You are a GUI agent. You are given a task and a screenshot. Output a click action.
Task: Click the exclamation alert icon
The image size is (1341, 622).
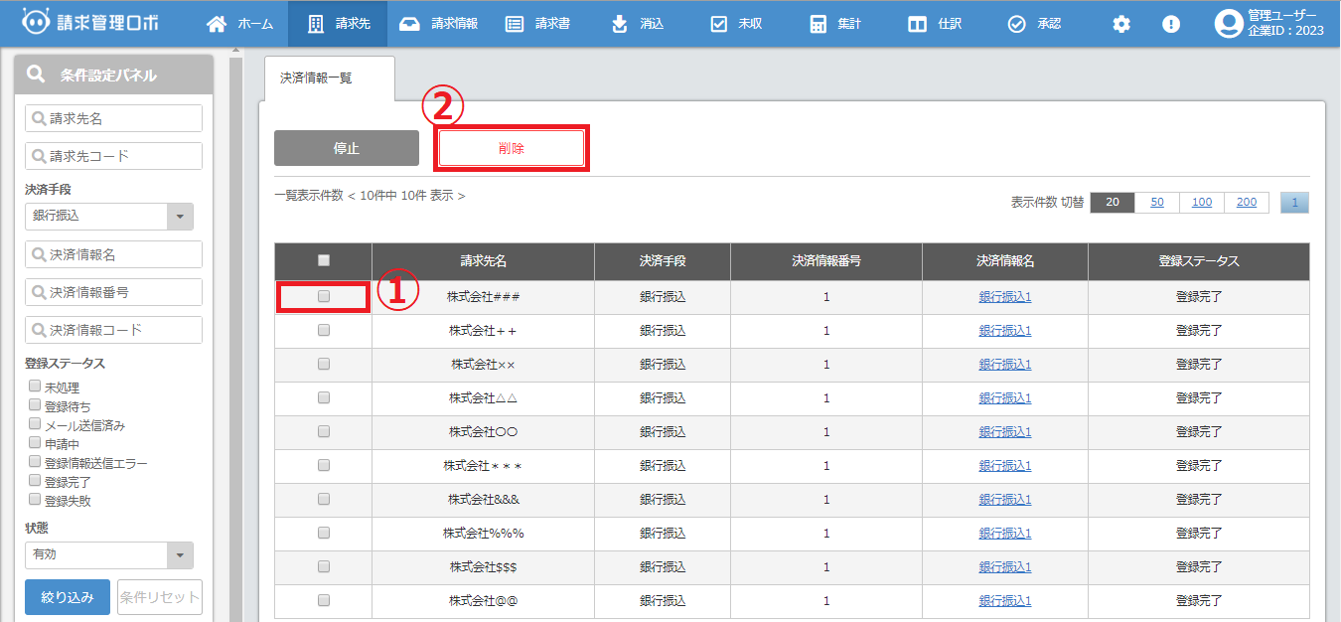1171,24
